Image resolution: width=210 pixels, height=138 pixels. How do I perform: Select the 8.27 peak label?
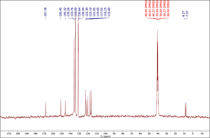coord(184,14)
